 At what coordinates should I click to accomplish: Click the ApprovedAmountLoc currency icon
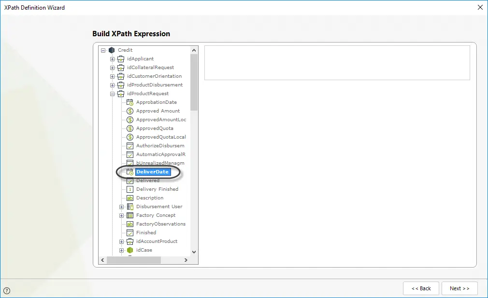[130, 120]
